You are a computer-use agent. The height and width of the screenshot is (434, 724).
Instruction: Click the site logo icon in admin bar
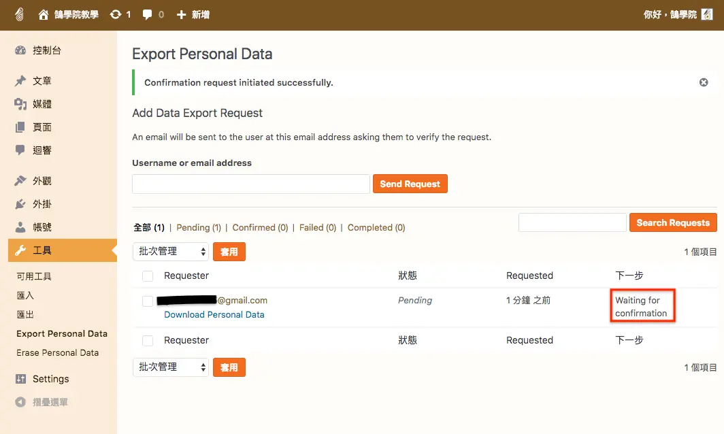(x=19, y=15)
